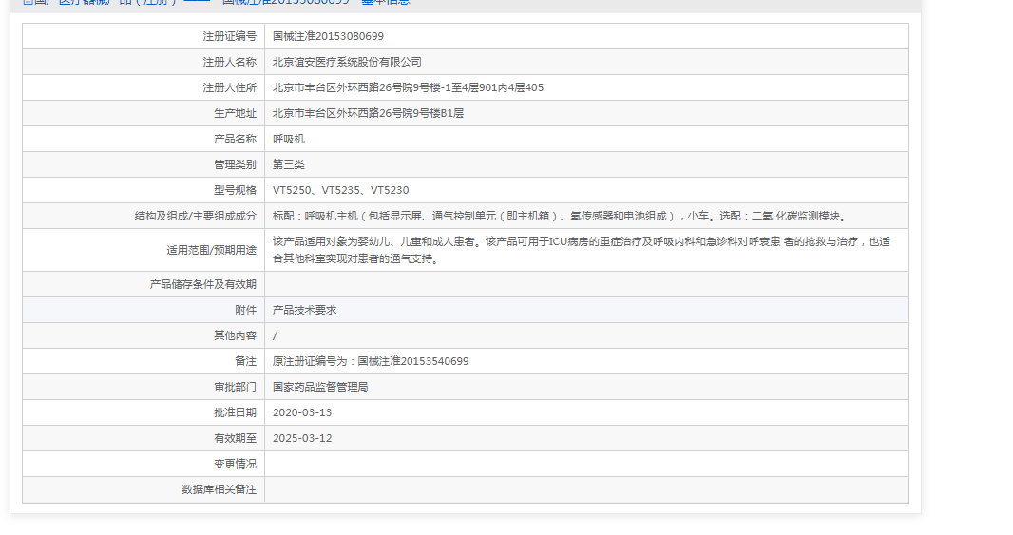Click the 批准日期 label
Image resolution: width=1013 pixels, height=535 pixels.
click(235, 412)
